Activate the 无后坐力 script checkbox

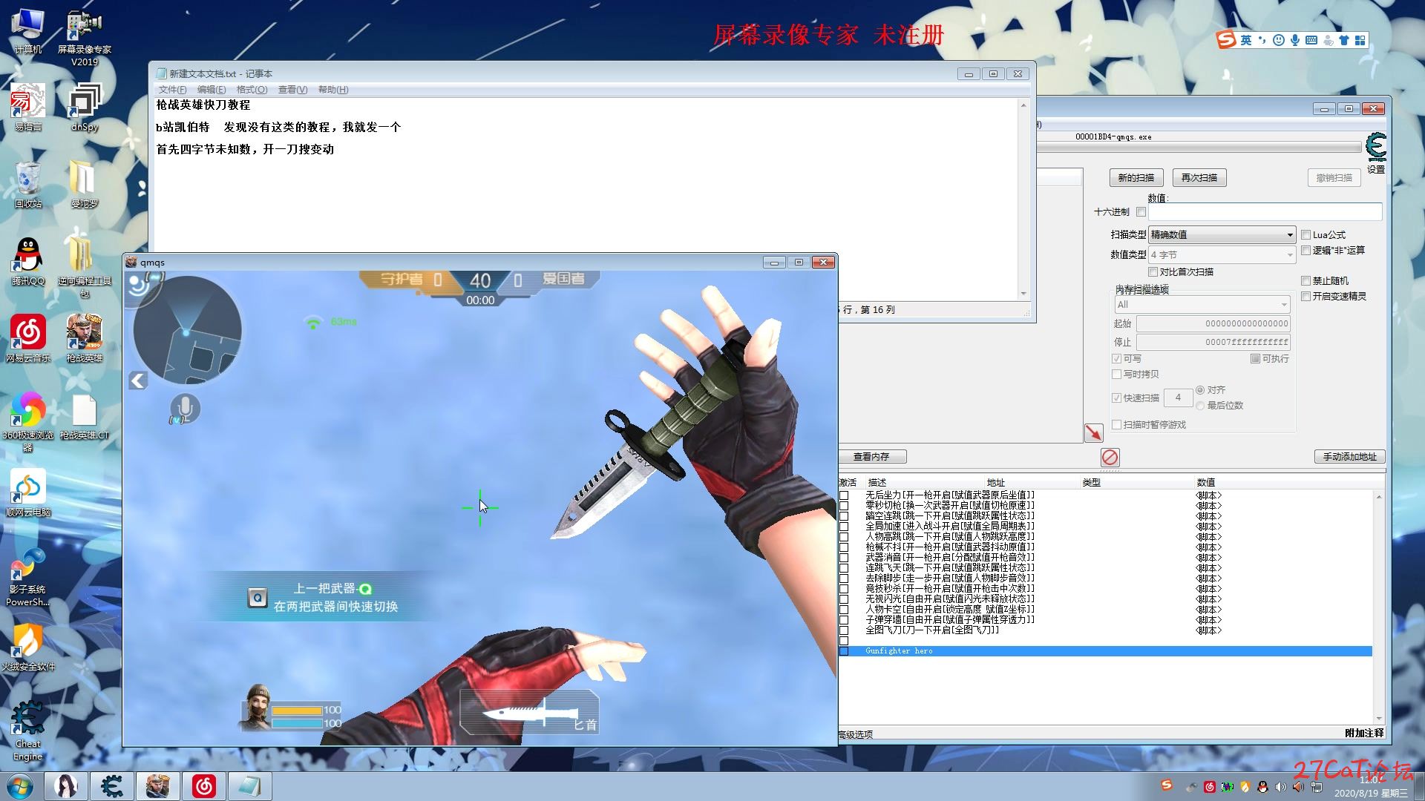point(844,495)
